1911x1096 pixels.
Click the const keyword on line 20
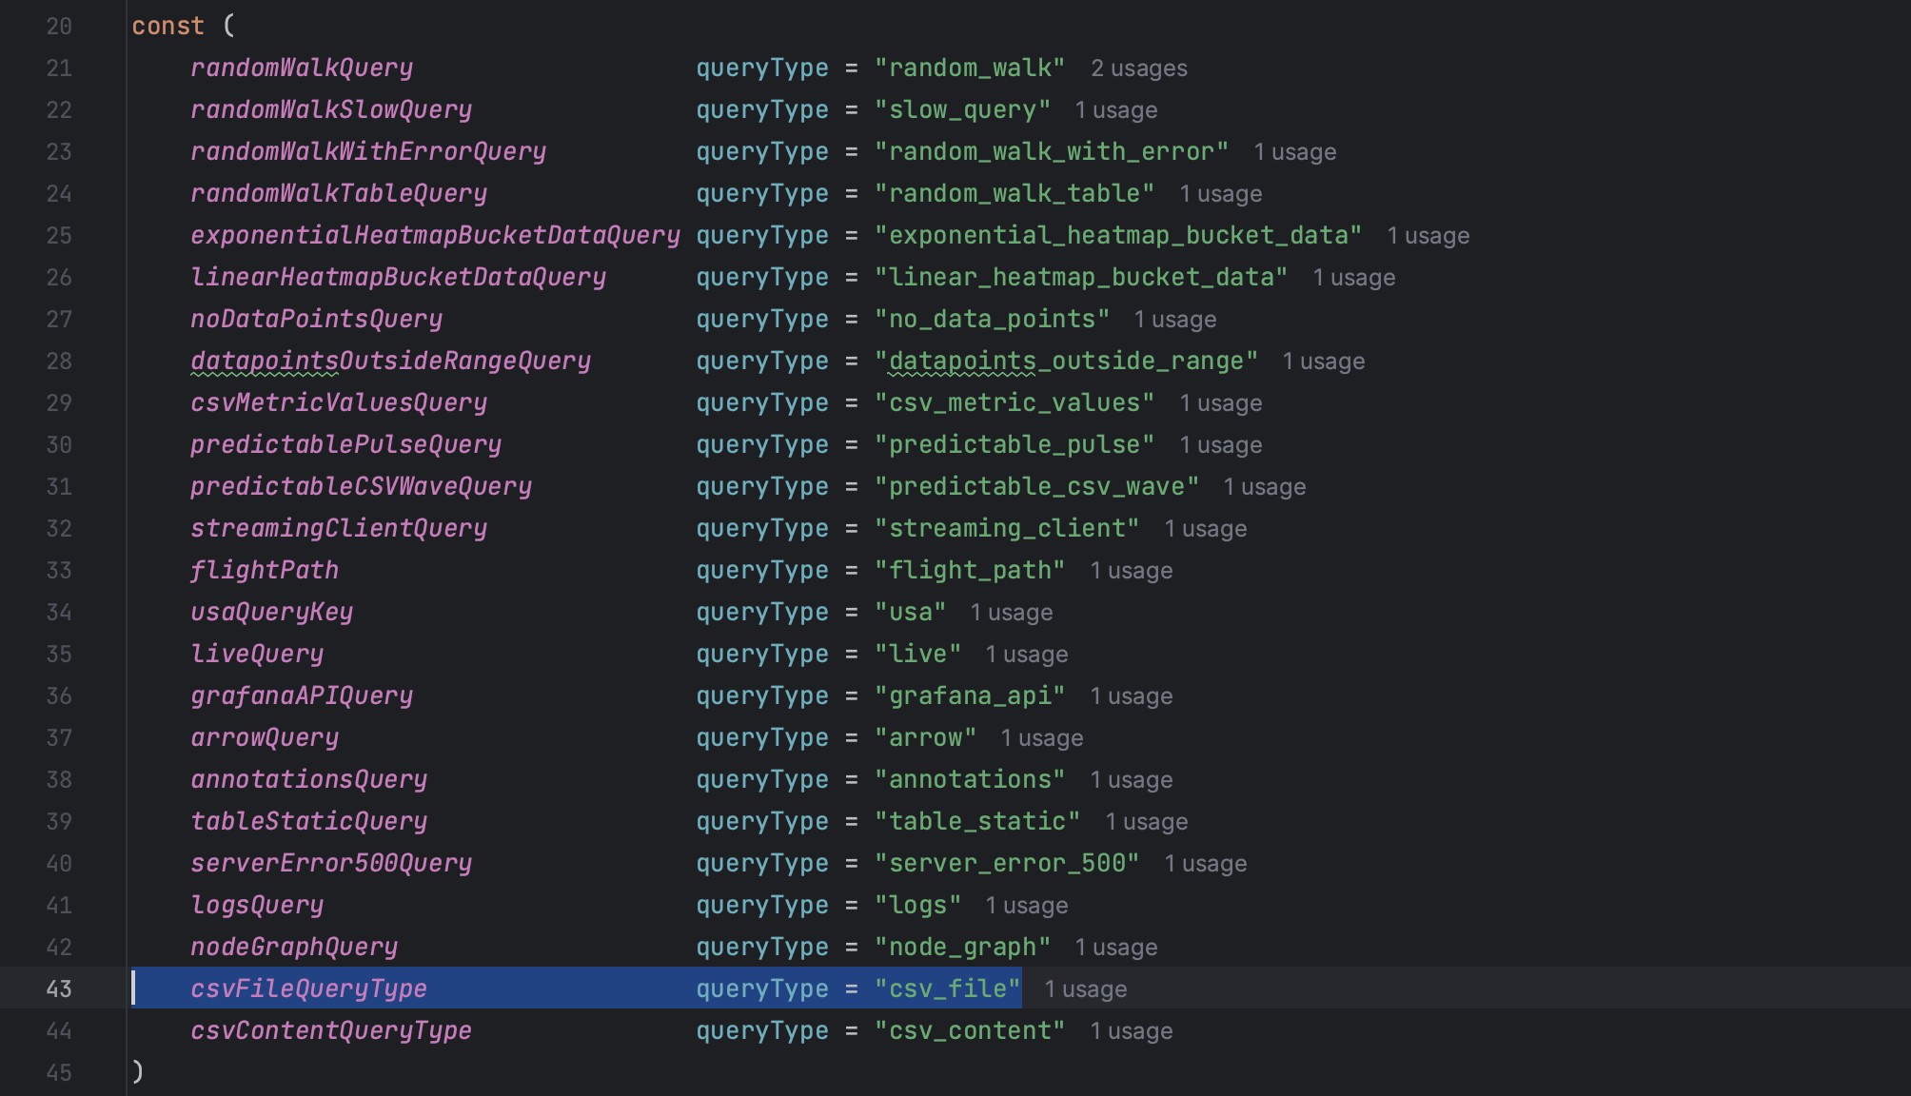point(168,26)
